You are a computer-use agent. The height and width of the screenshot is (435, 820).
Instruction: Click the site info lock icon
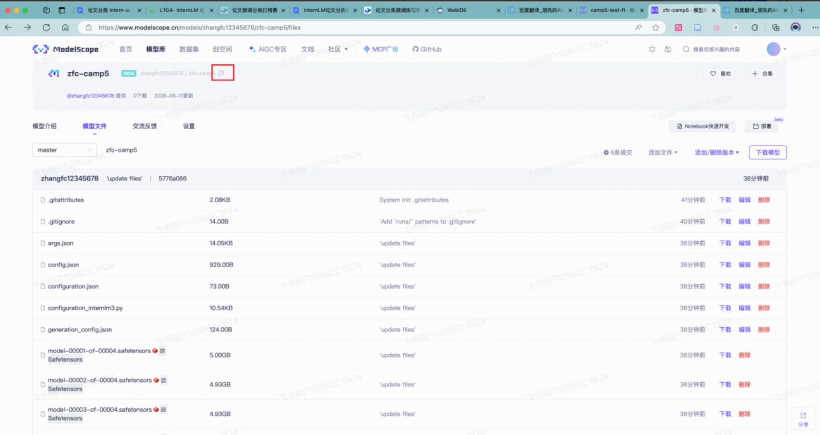tap(89, 27)
